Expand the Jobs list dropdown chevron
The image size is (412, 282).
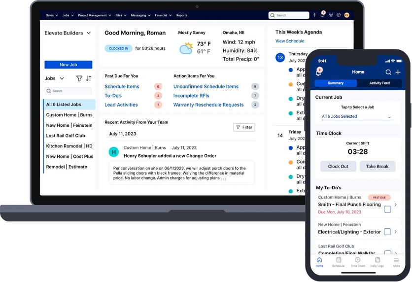pos(62,78)
